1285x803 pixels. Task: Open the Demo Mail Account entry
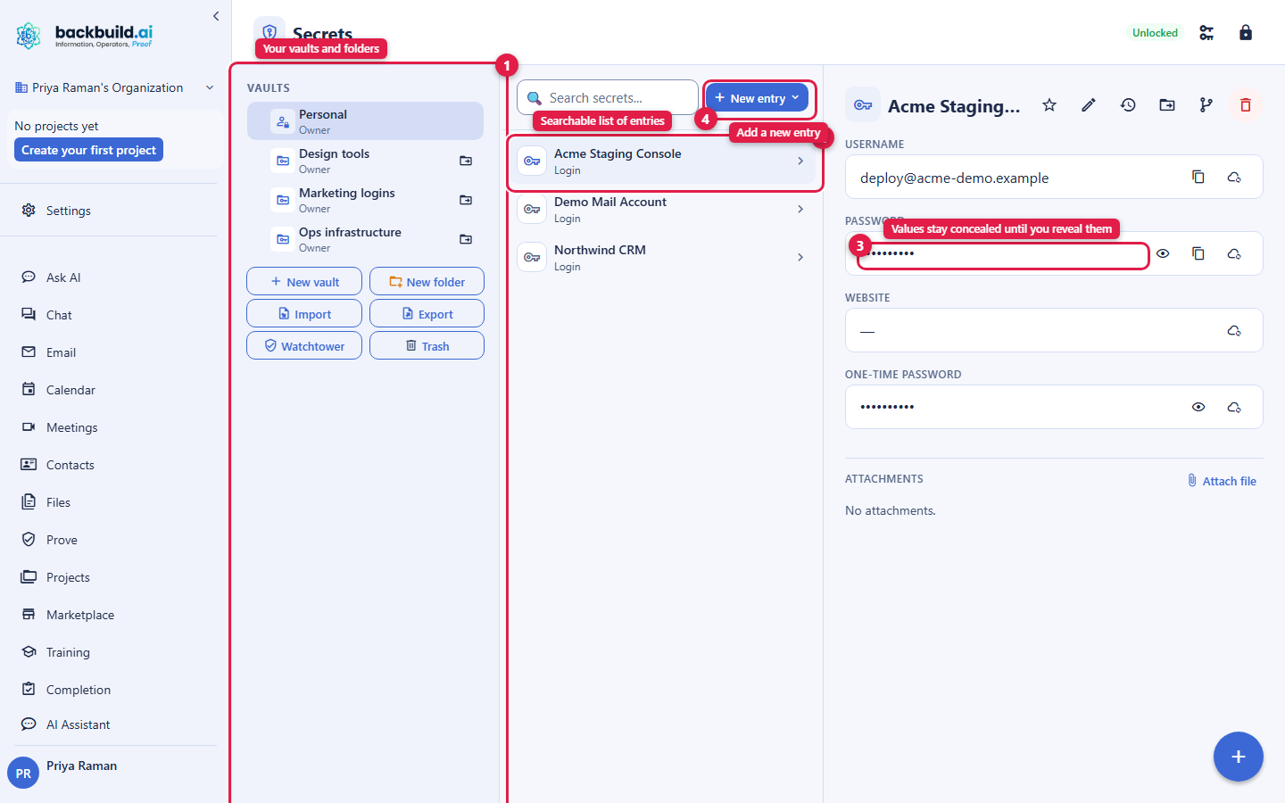[664, 210]
